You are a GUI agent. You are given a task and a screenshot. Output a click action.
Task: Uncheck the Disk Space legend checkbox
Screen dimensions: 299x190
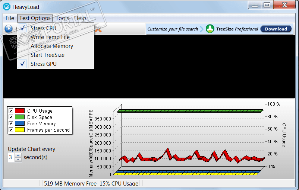pos(11,117)
